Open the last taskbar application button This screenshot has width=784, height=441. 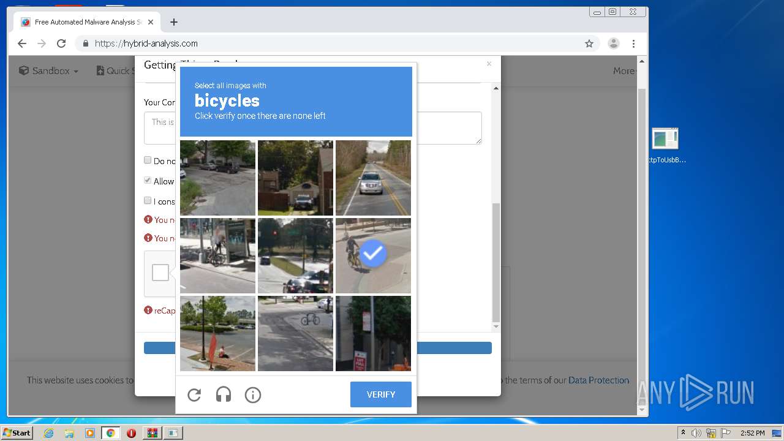(173, 433)
